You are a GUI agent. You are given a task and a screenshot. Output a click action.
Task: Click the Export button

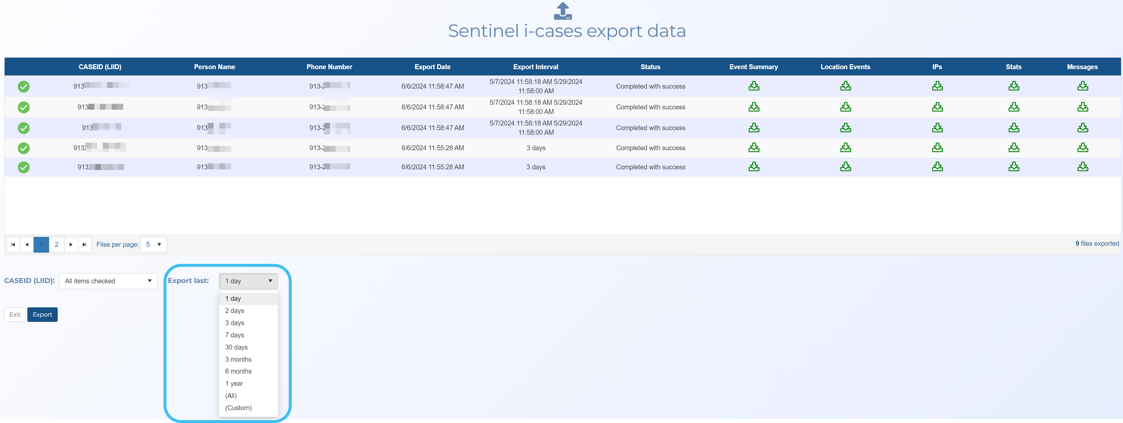[x=42, y=315]
